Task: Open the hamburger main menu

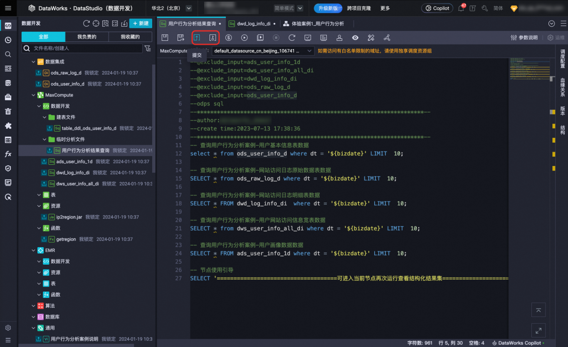Action: [8, 8]
